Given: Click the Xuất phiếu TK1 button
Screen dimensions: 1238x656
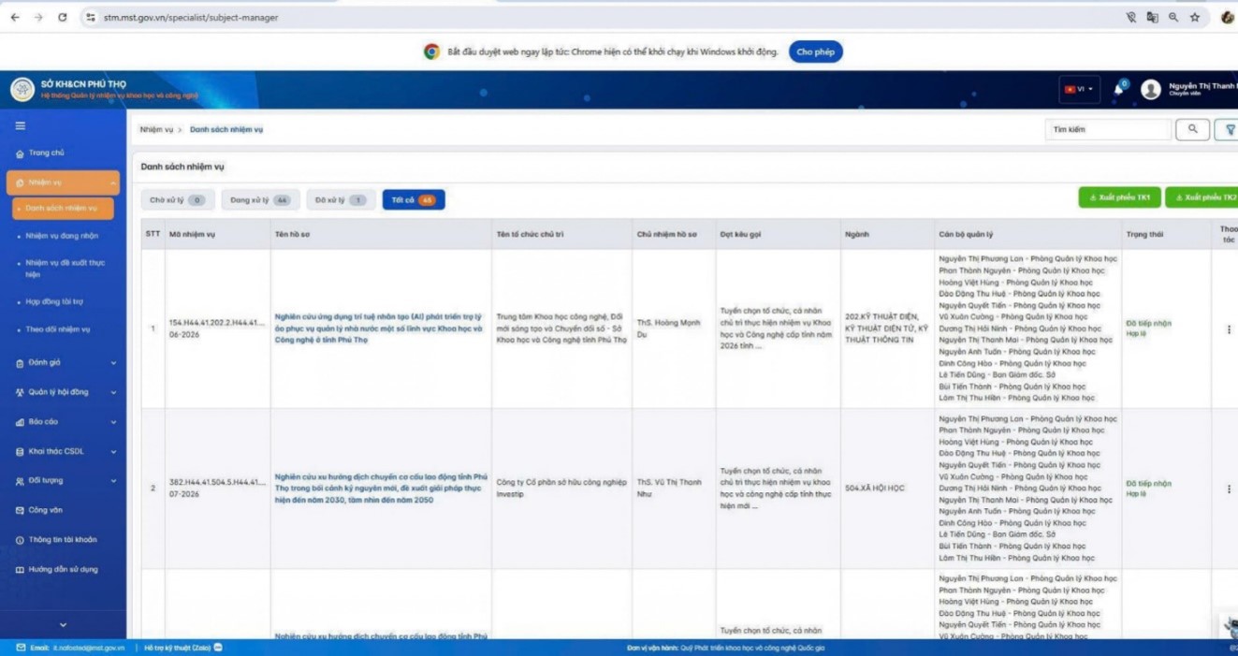Looking at the screenshot, I should (1119, 197).
